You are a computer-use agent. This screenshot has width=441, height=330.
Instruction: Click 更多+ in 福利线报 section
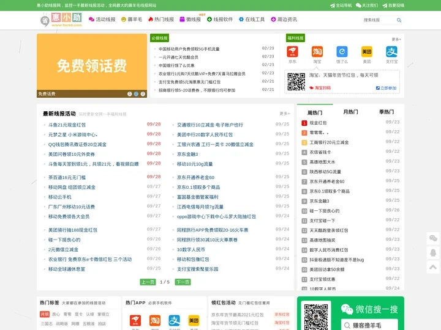[x=396, y=39]
